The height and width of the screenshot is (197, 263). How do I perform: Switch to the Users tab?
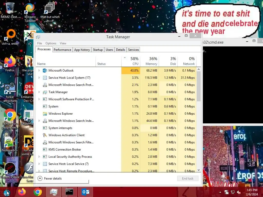(x=109, y=50)
